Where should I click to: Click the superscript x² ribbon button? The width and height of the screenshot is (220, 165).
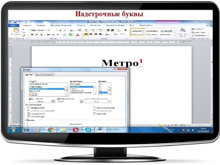[58, 35]
